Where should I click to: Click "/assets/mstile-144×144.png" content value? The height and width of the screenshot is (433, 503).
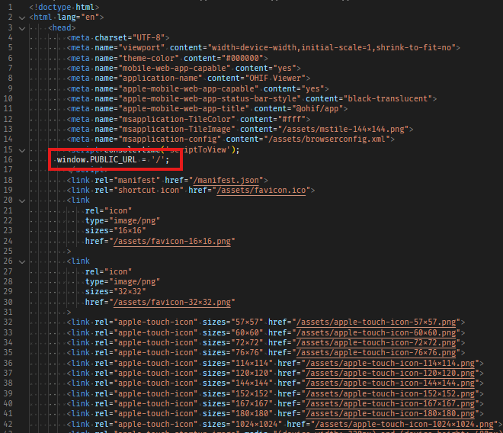click(343, 129)
